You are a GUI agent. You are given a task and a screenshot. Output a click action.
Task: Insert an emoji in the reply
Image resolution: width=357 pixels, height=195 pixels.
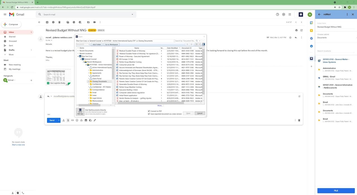[77, 120]
